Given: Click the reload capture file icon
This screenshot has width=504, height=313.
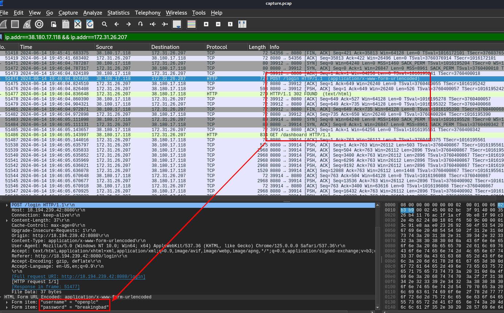Looking at the screenshot, I should click(90, 24).
